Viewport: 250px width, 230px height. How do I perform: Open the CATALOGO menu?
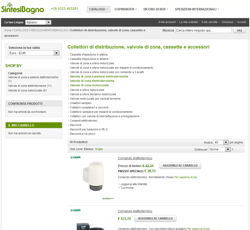pyautogui.click(x=99, y=9)
